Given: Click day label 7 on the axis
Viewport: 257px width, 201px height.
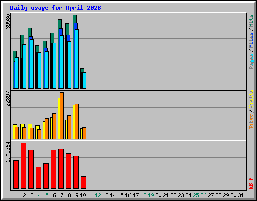Looking at the screenshot, I should (x=62, y=195).
